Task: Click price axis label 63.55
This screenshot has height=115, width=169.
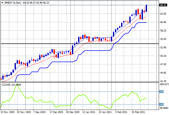Action: tap(163, 14)
